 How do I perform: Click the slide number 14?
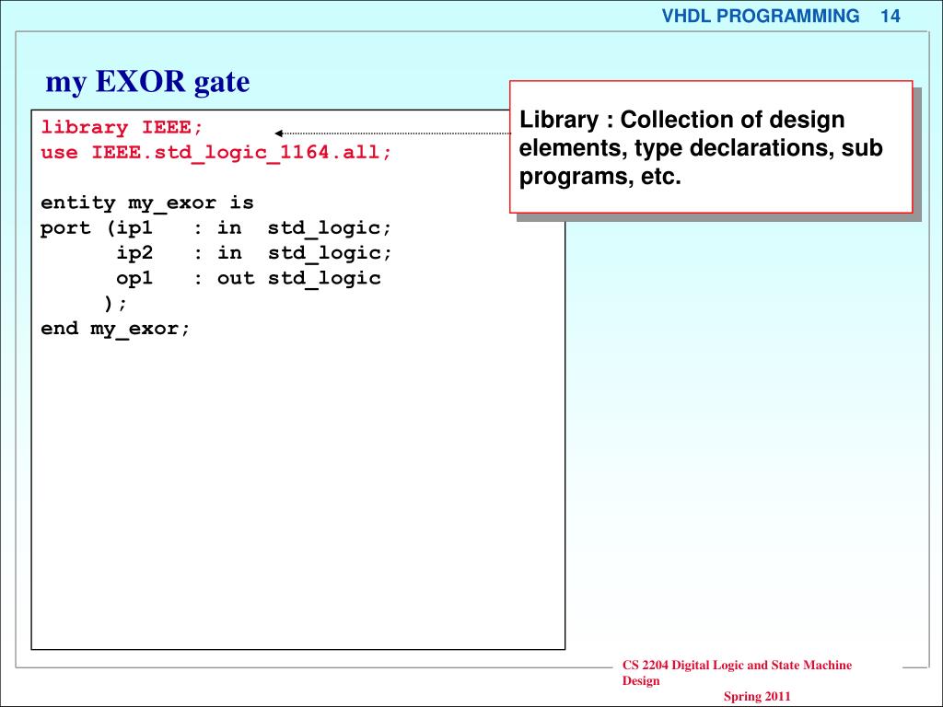coord(891,16)
